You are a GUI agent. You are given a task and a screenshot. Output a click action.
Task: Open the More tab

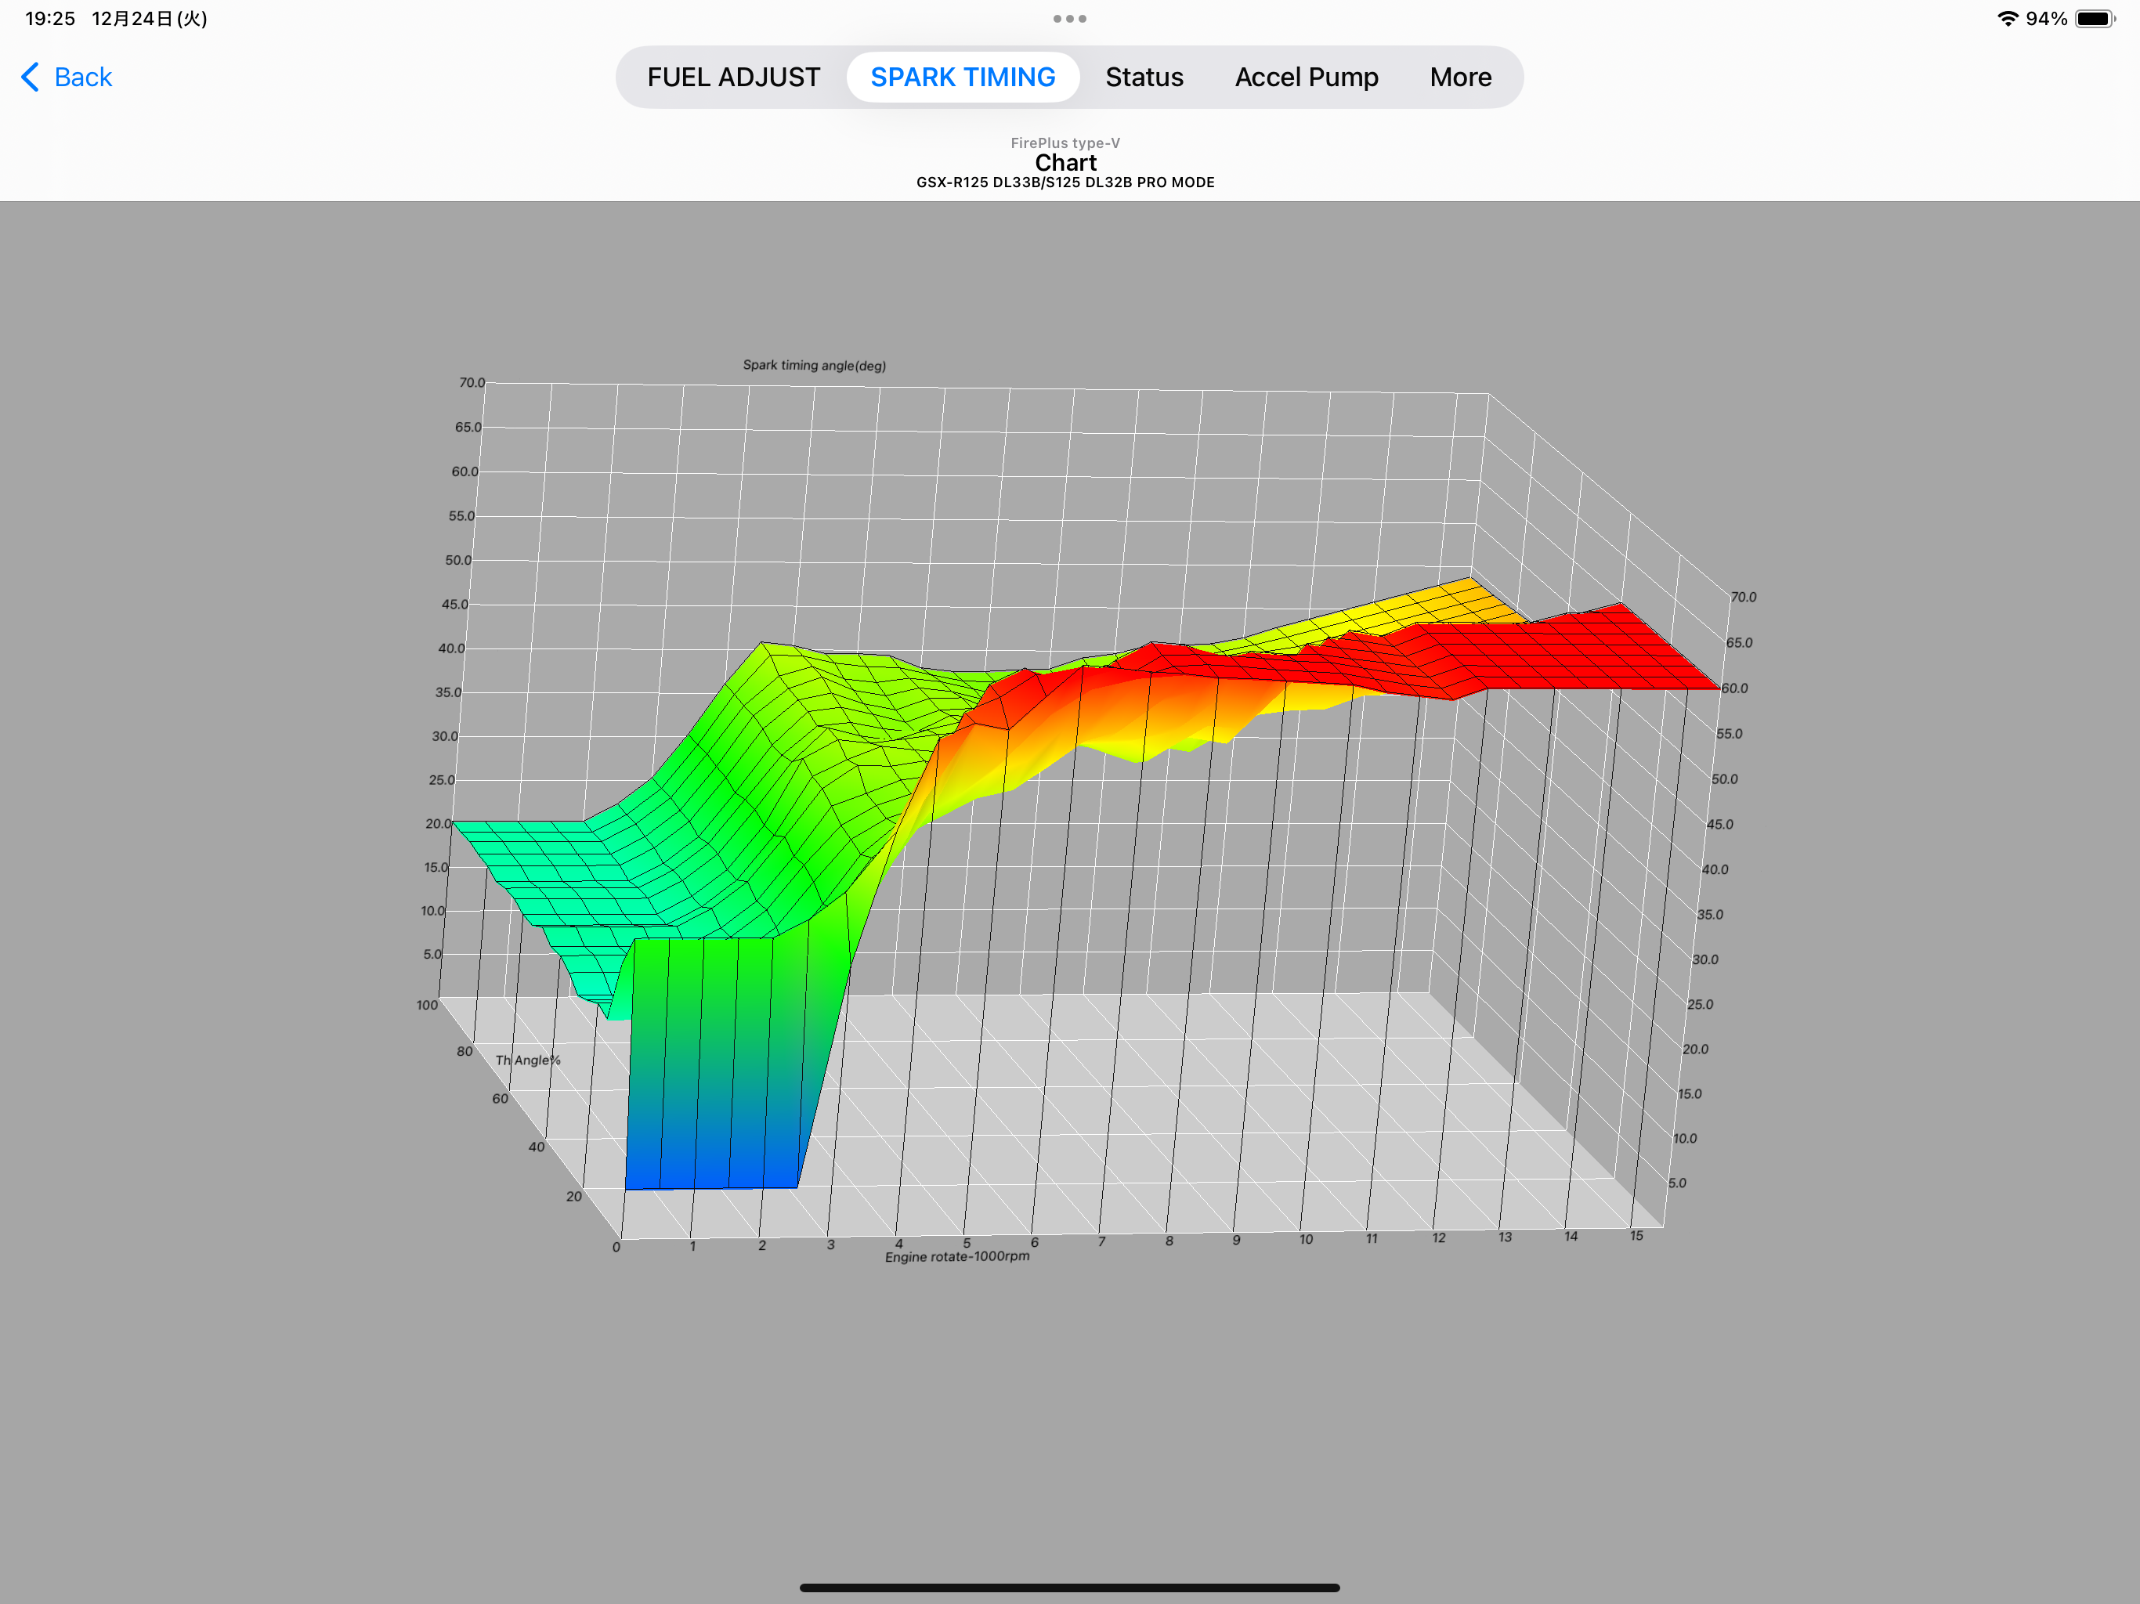(x=1460, y=77)
